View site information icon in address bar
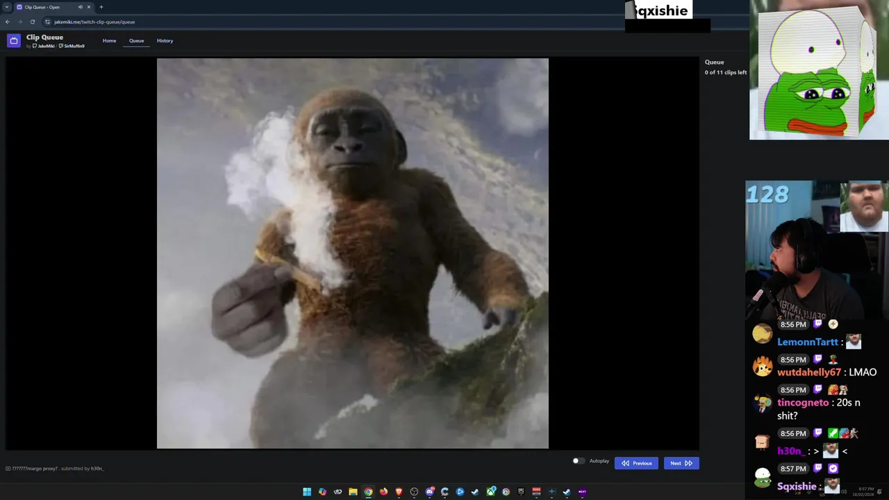Screen dimensions: 889x500 click(x=47, y=22)
